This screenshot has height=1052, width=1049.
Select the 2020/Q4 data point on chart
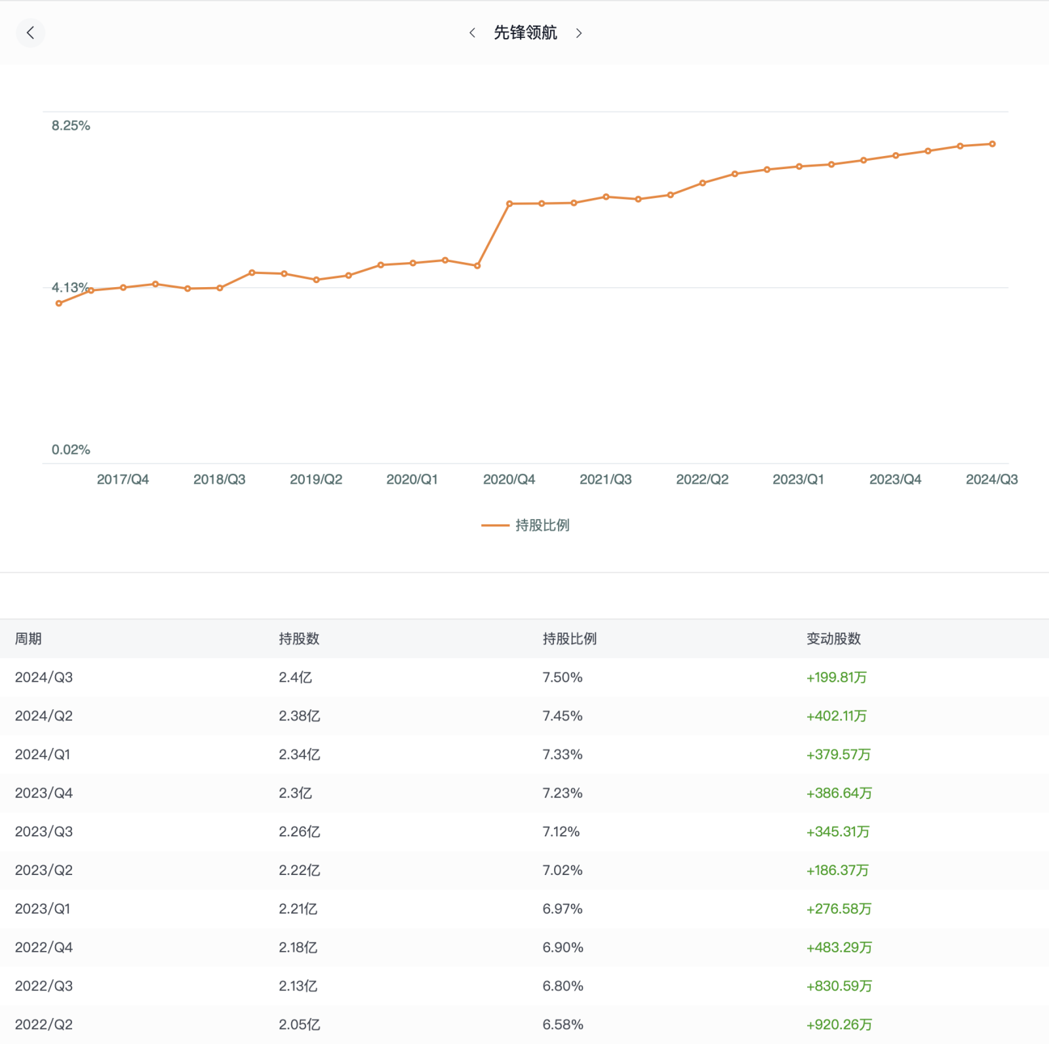(x=509, y=204)
